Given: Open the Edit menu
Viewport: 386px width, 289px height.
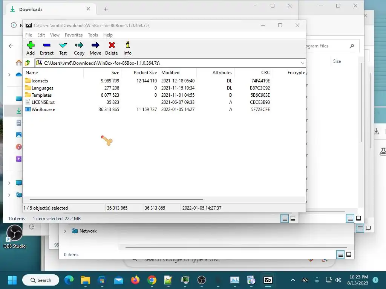Looking at the screenshot, I should click(x=41, y=35).
